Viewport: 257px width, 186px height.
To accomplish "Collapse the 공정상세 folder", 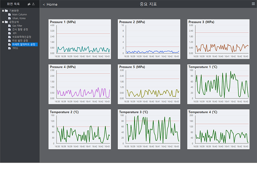I will pos(3,22).
